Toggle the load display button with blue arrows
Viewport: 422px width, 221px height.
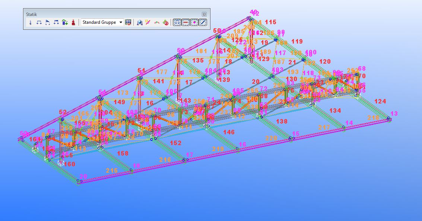[x=177, y=23]
